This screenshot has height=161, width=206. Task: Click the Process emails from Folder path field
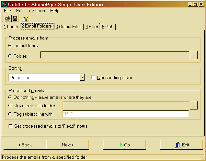pos(115,55)
